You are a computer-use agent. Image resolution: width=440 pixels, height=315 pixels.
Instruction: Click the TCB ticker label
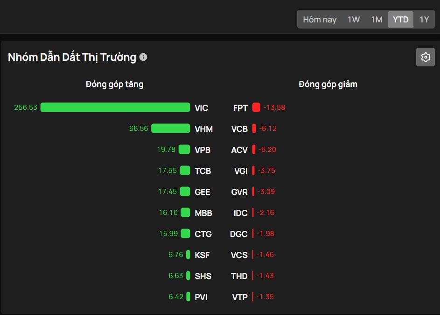pyautogui.click(x=203, y=171)
